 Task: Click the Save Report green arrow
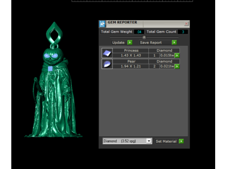click(x=174, y=42)
